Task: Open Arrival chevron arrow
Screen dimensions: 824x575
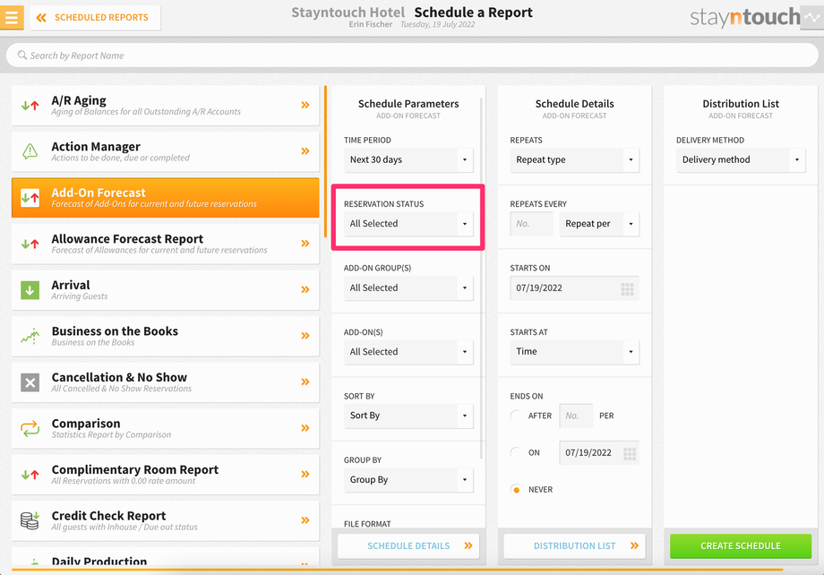Action: tap(305, 289)
